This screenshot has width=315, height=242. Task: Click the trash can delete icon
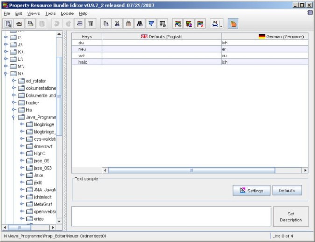tap(91, 23)
